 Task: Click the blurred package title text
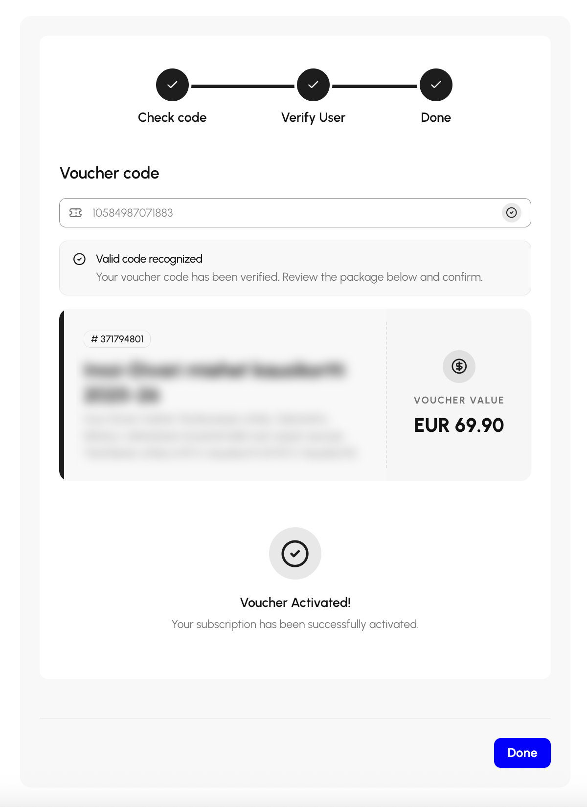[x=215, y=382]
